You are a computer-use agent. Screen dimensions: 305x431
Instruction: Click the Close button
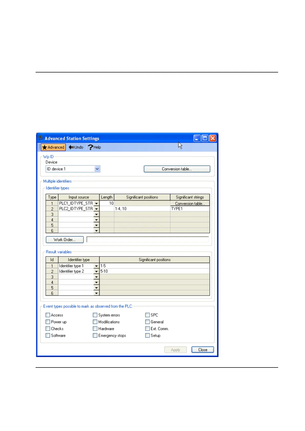coord(203,350)
